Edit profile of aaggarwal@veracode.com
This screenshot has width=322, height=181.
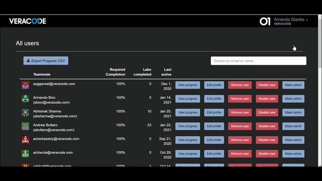click(214, 85)
